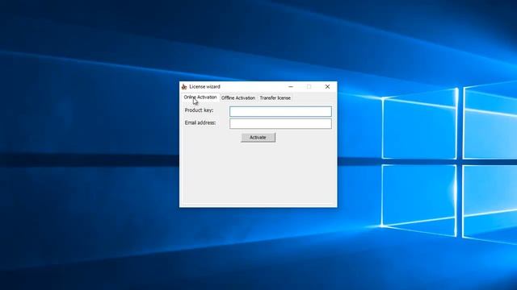Click the Activate button
Screen dimensions: 517x290
click(258, 138)
